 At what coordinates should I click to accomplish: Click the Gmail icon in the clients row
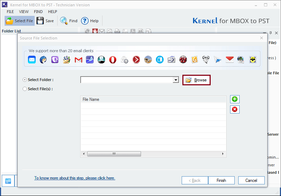point(78,60)
